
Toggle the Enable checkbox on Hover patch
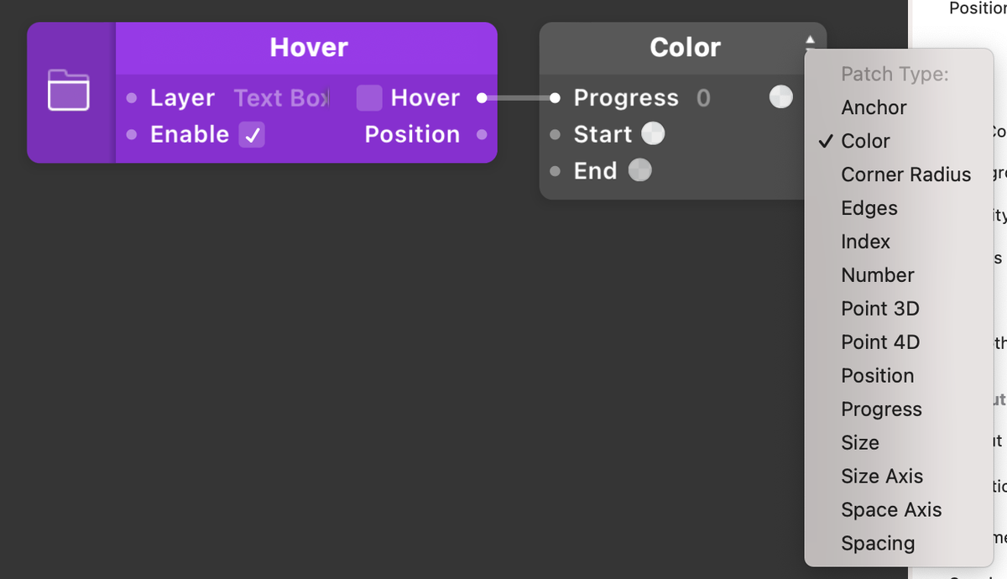[x=252, y=135]
